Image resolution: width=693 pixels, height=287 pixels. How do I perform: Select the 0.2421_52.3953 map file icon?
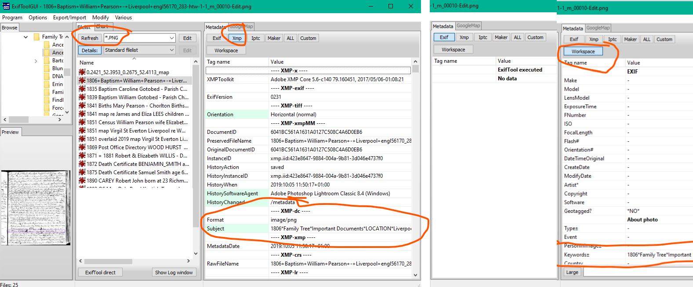pyautogui.click(x=82, y=72)
